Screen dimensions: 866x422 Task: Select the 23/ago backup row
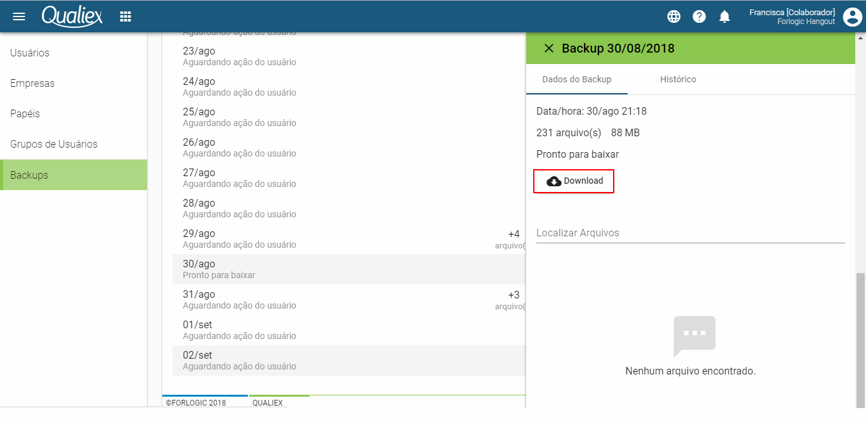pos(349,56)
